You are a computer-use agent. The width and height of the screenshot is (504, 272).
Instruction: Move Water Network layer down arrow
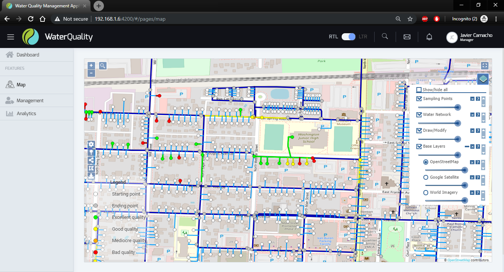(x=483, y=121)
